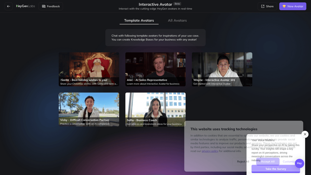Click the 'Your Voice Matters!' survey heading
Screen dimensions: 311x175
[263, 140]
